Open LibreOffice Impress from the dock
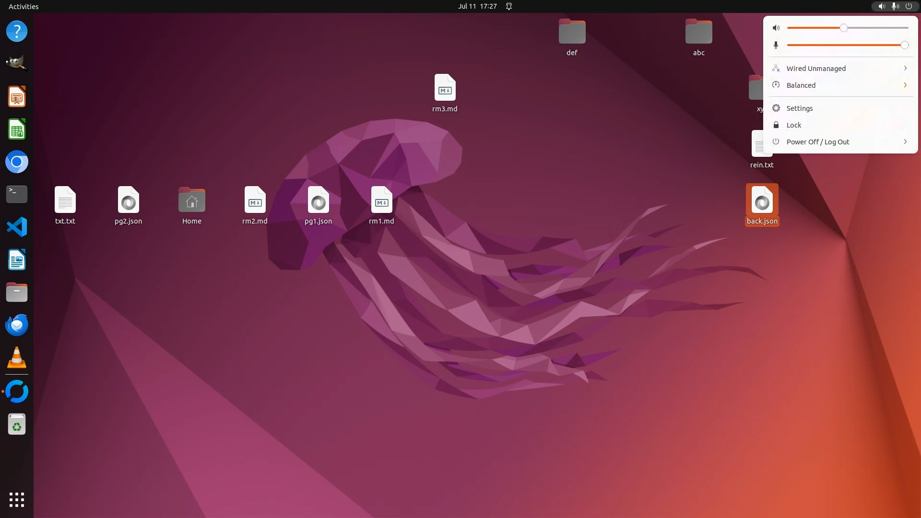The height and width of the screenshot is (518, 921). click(x=16, y=97)
